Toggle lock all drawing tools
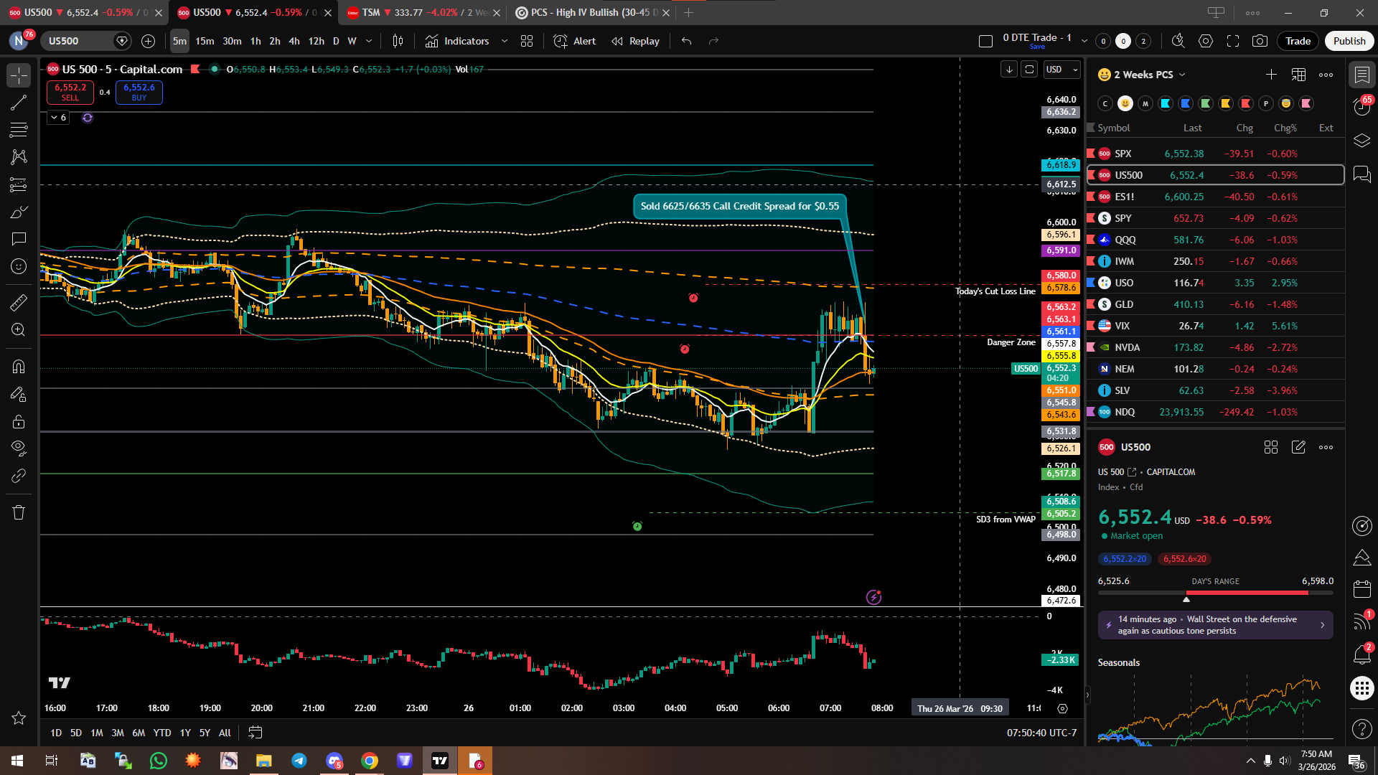 (19, 421)
